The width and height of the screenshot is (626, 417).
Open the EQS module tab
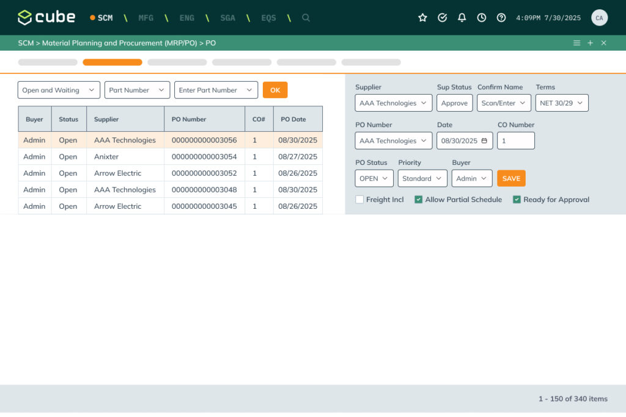268,18
